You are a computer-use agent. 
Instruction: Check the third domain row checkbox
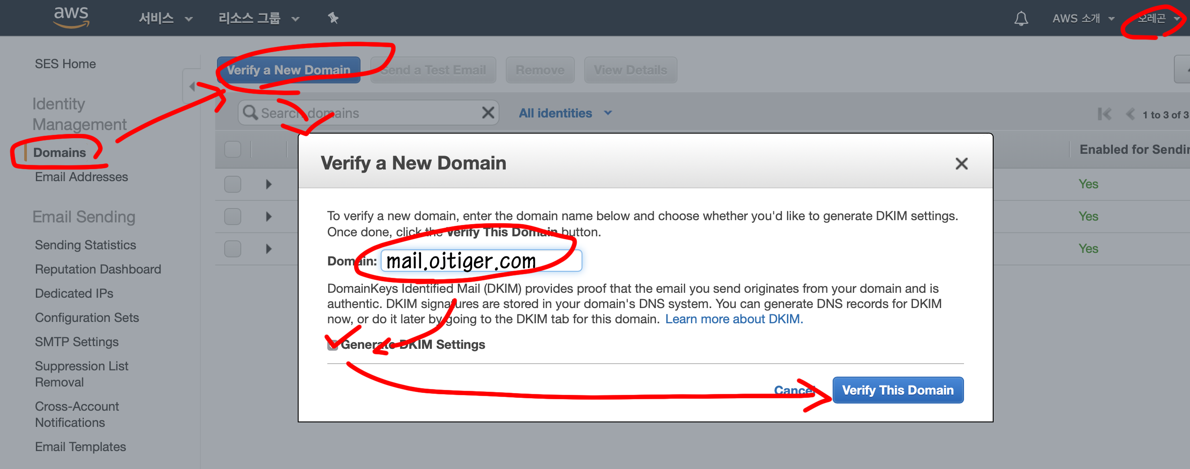[232, 249]
